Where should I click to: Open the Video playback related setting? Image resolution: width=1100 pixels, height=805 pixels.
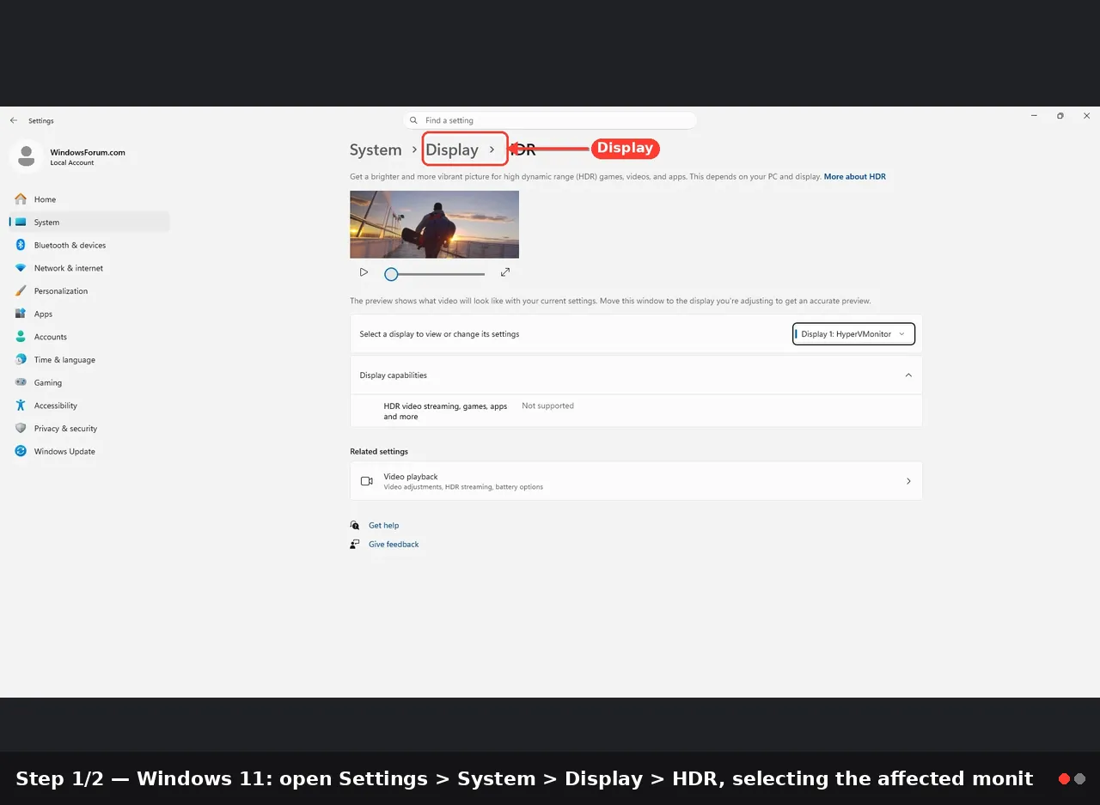636,481
